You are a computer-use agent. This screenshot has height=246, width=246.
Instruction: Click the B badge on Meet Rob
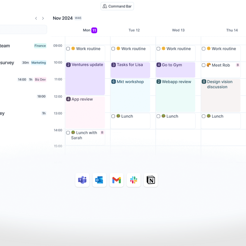click(238, 65)
